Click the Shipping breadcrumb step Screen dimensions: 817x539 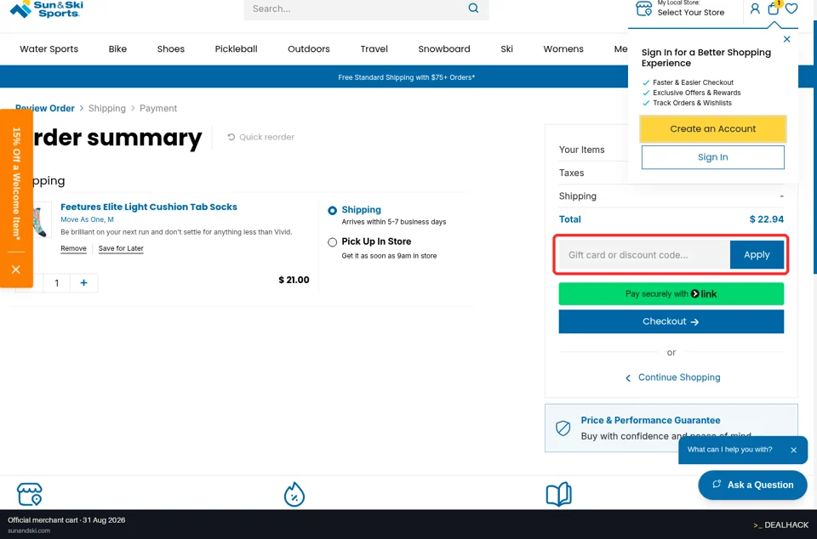coord(107,108)
